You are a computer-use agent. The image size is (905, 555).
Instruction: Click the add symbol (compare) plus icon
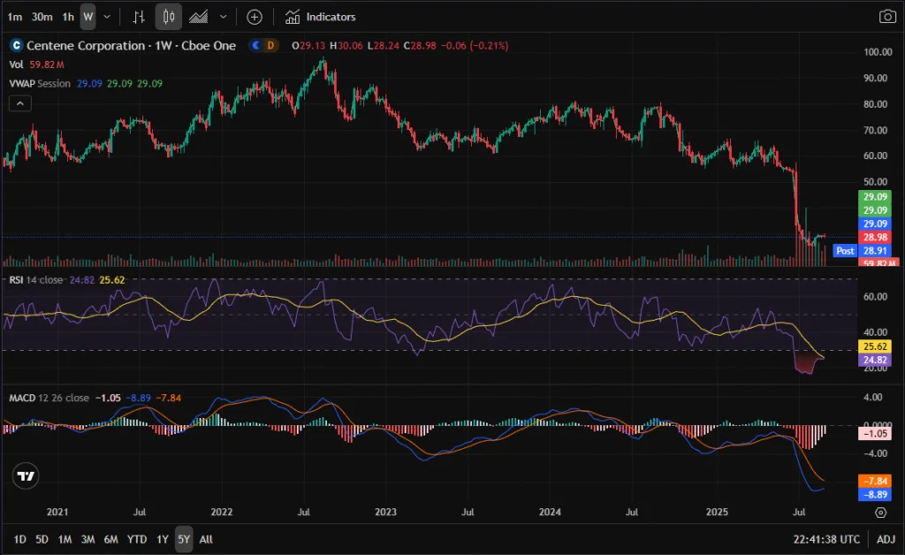click(x=255, y=17)
